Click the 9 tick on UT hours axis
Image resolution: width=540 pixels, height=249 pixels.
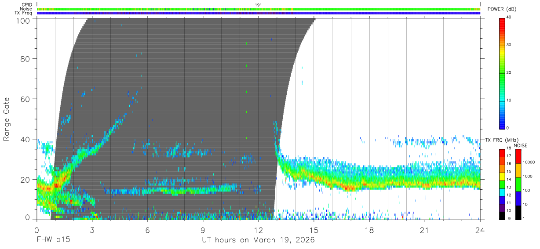tap(203, 230)
